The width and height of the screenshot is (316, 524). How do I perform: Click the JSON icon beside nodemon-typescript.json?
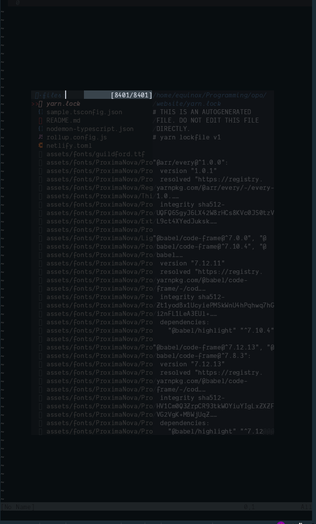40,129
